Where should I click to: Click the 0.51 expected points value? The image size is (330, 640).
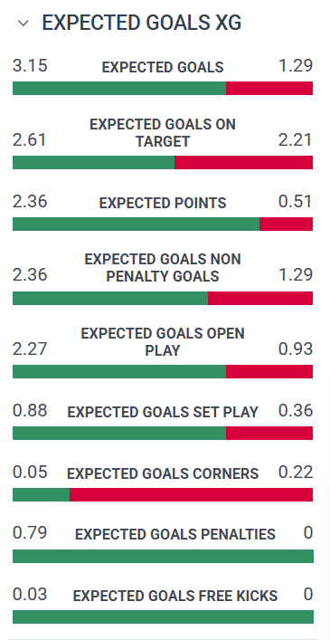click(x=296, y=202)
